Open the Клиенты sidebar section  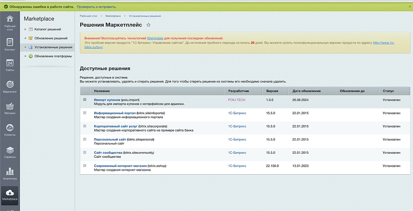point(10,130)
